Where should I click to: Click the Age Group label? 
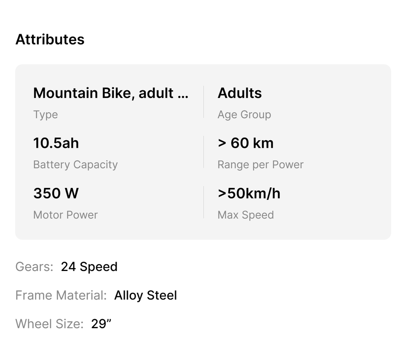click(x=244, y=115)
